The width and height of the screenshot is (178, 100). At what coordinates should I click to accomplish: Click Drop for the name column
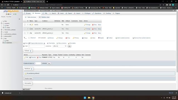click(94, 29)
